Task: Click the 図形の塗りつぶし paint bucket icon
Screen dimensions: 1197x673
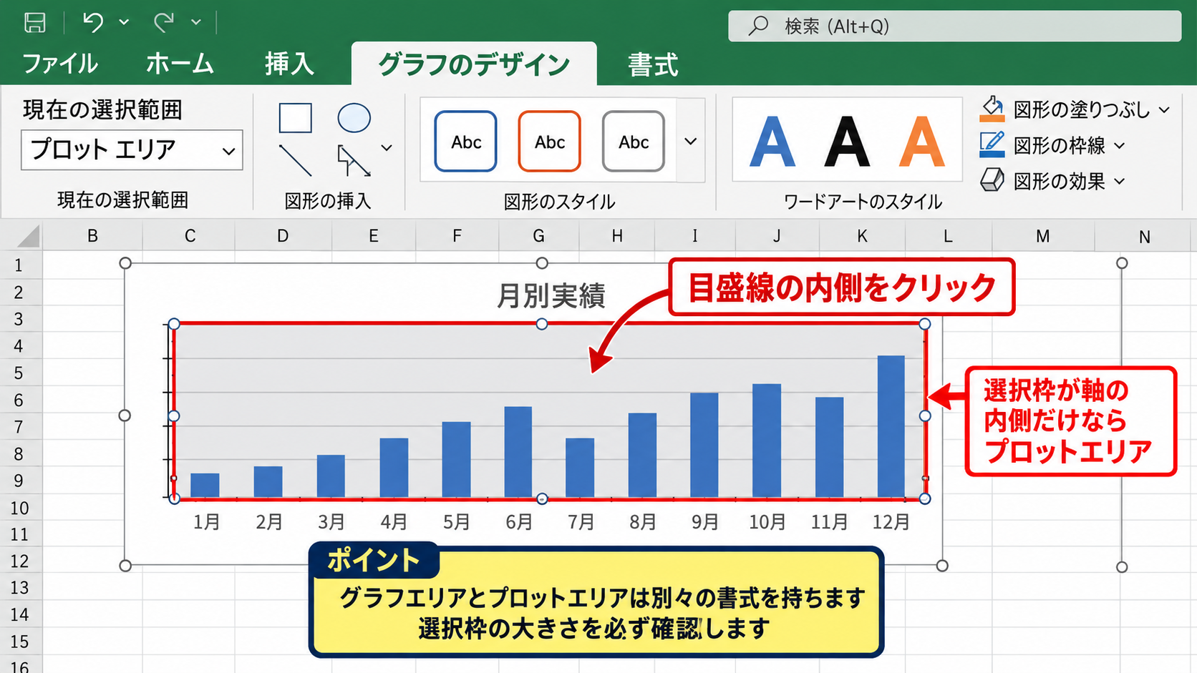Action: tap(992, 109)
